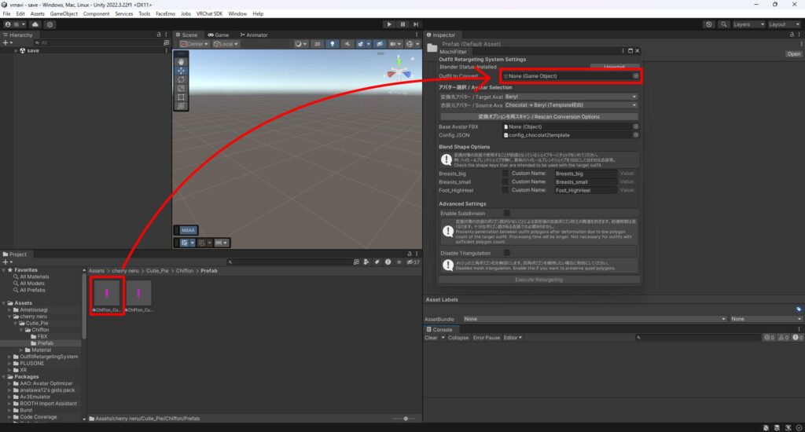Click the 2D view mode button
The height and width of the screenshot is (432, 805).
click(318, 45)
